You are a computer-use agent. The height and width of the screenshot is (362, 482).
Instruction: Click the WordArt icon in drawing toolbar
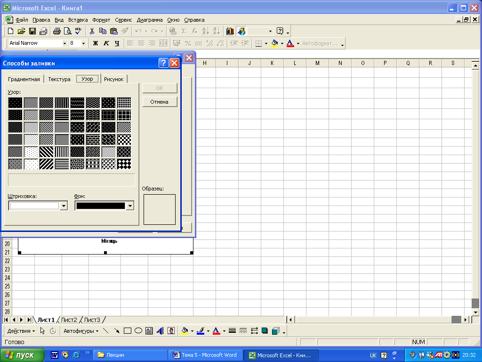tap(160, 331)
